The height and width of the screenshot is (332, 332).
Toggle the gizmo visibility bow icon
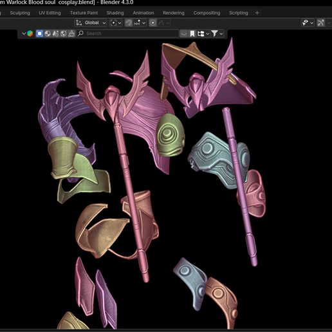320,23
